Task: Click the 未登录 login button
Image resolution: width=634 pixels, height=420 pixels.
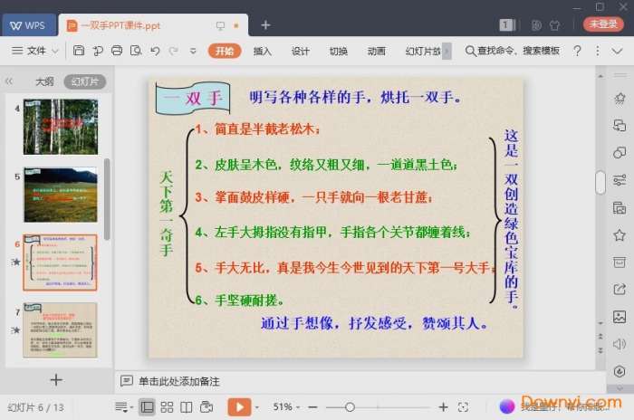Action: [602, 24]
